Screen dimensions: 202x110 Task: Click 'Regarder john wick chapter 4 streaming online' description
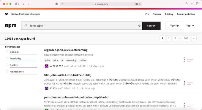[x=69, y=55]
